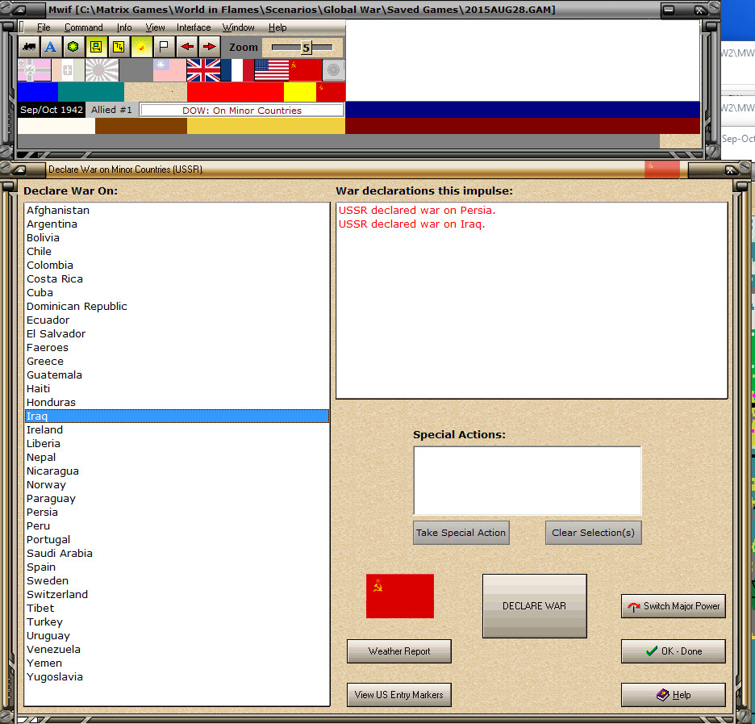Click the DOW: On Minor Countries phase field
The height and width of the screenshot is (724, 755).
[x=242, y=111]
